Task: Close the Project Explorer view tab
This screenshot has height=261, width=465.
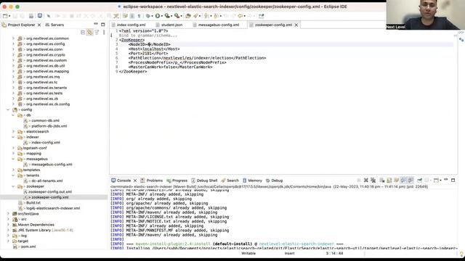Action: coord(39,25)
